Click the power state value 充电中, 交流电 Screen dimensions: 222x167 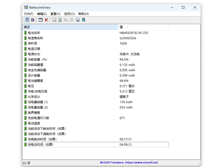pos(129,54)
